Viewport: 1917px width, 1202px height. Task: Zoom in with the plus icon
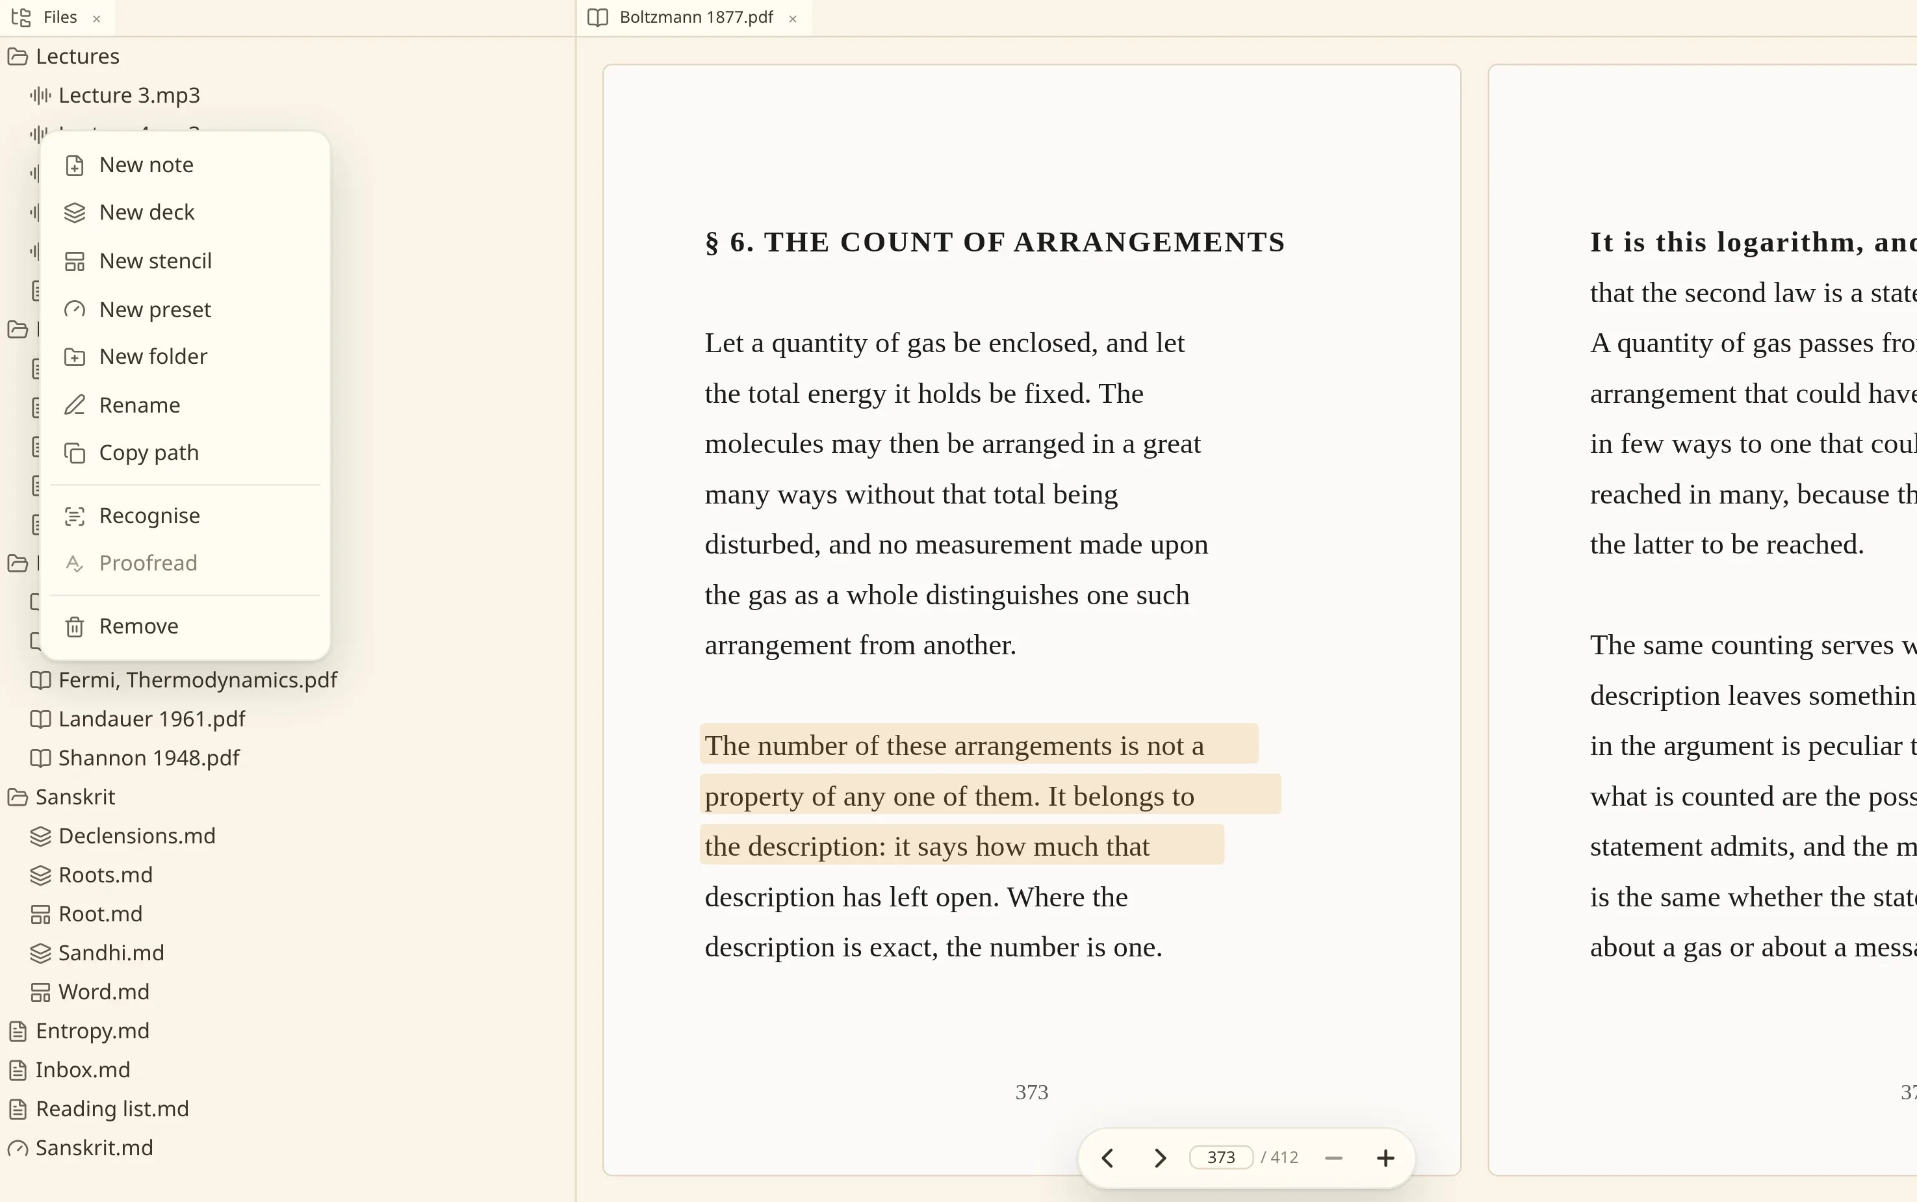coord(1385,1158)
